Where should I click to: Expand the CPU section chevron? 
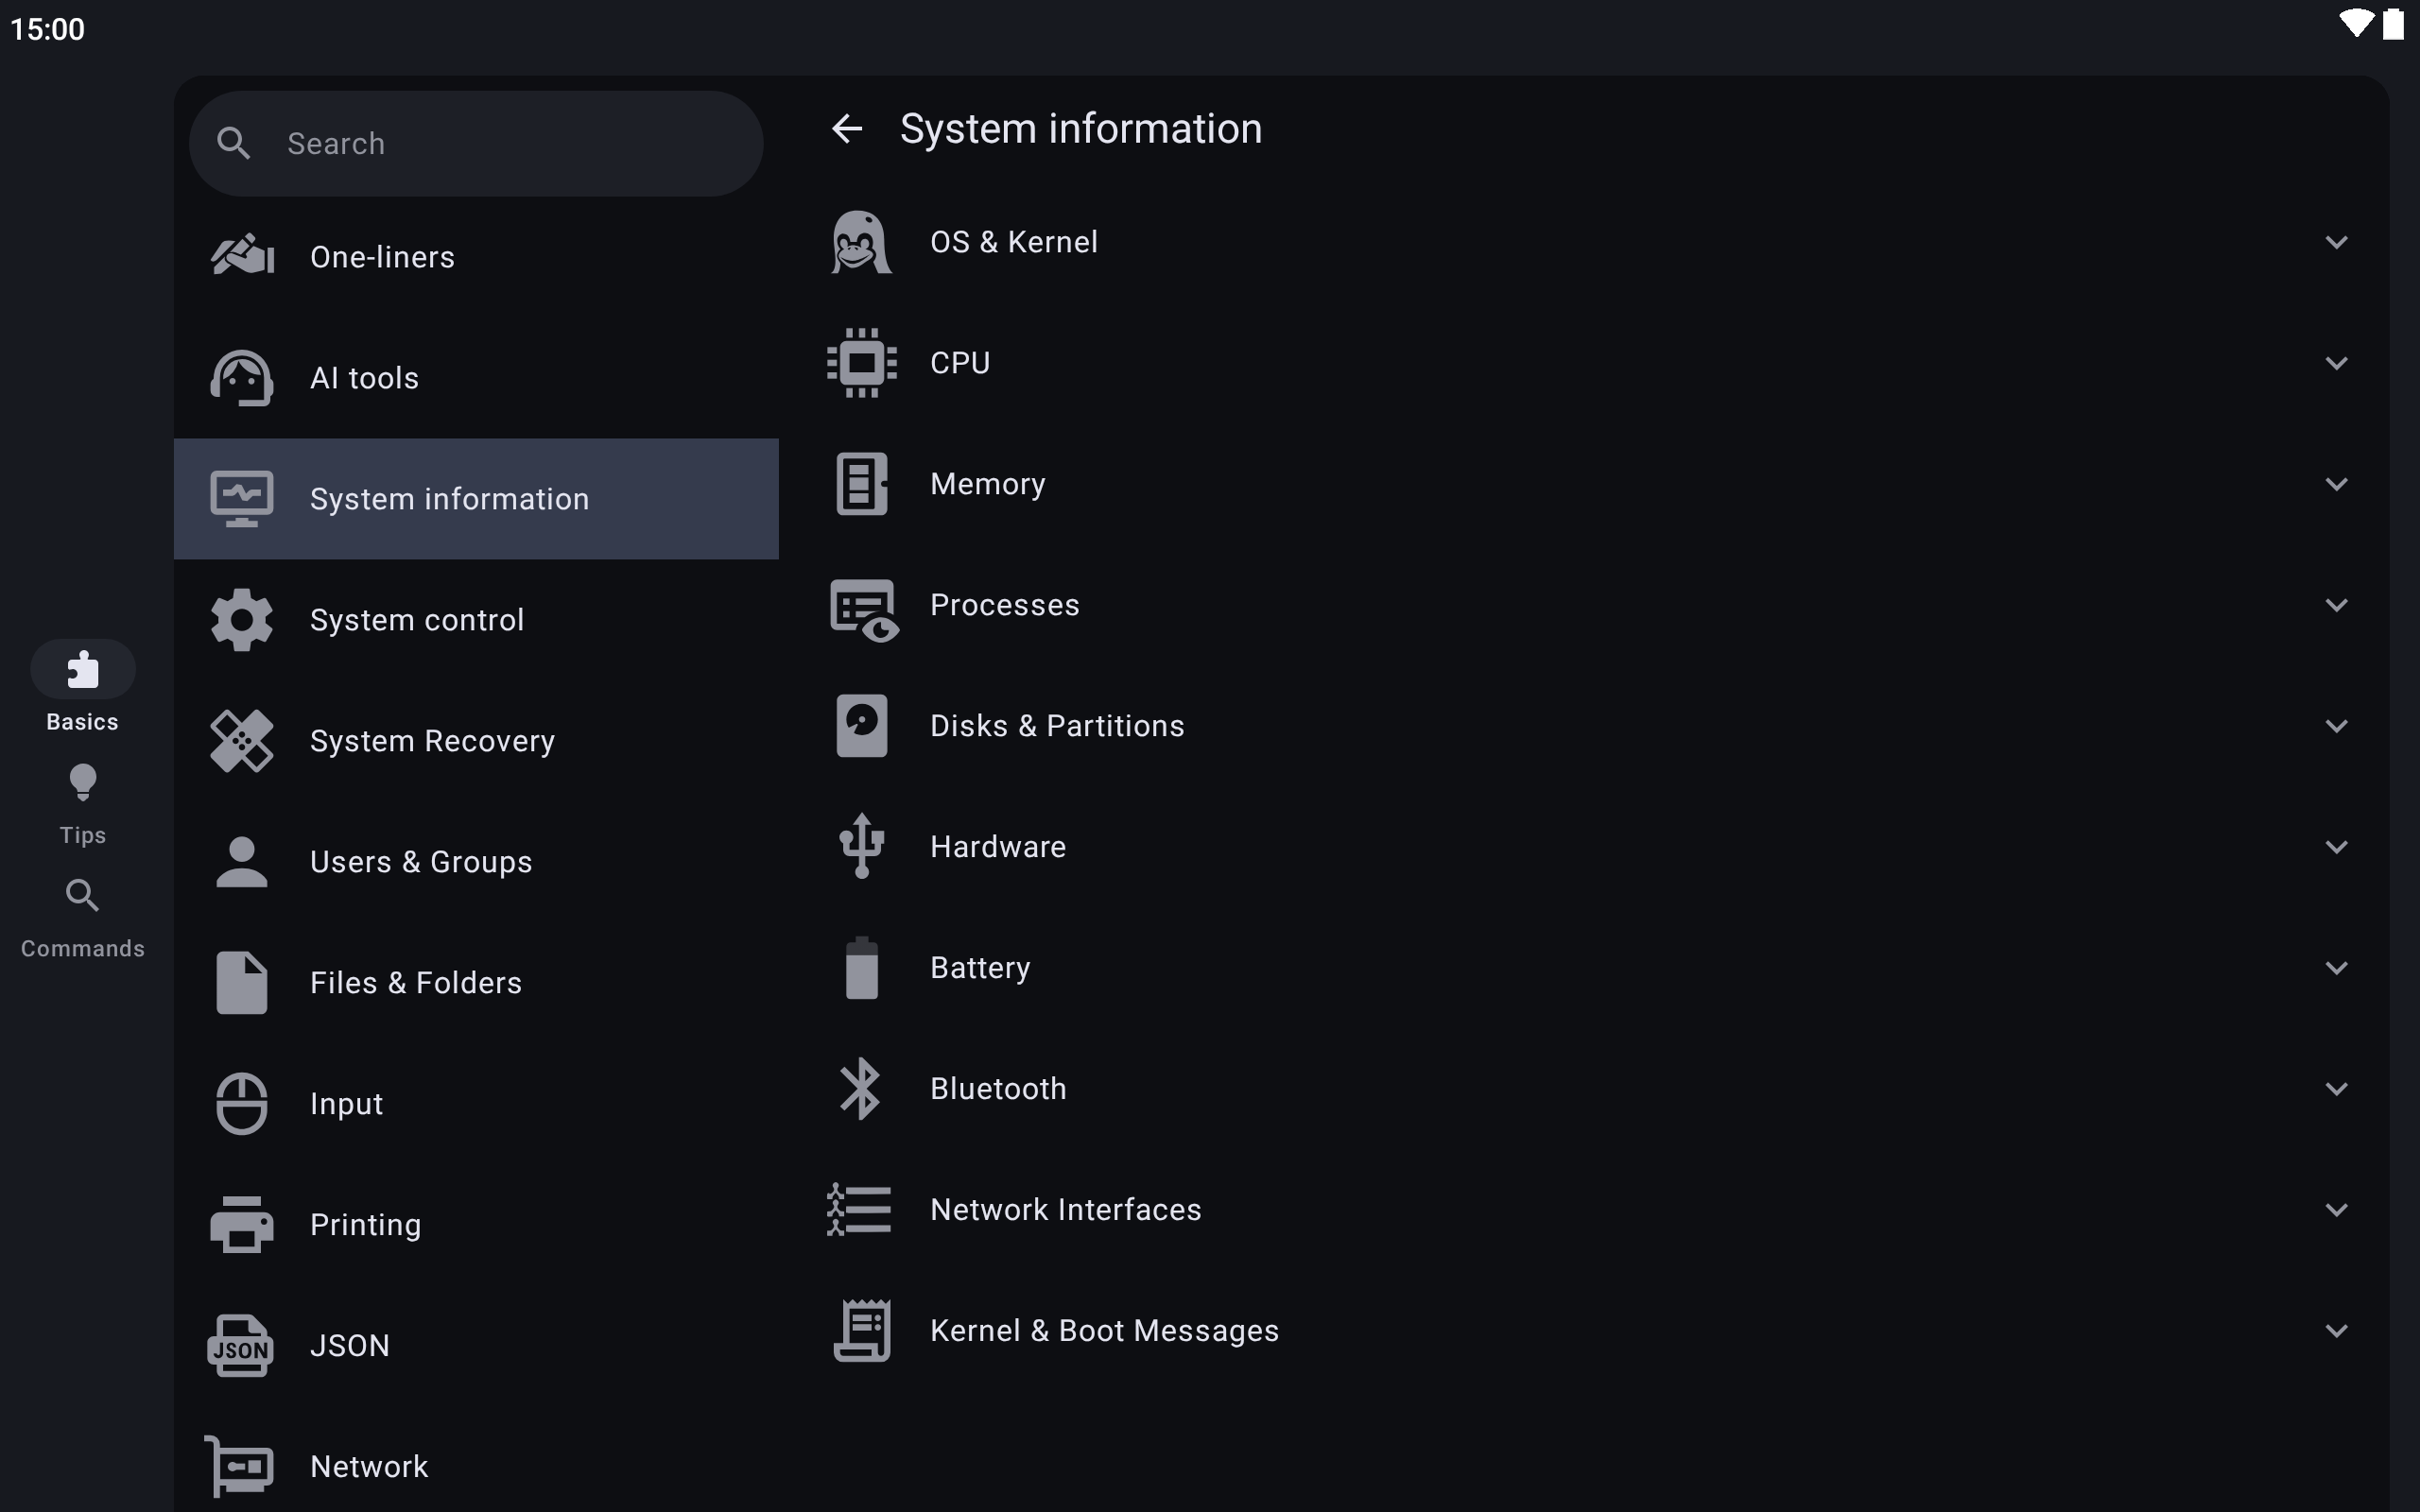point(2336,363)
